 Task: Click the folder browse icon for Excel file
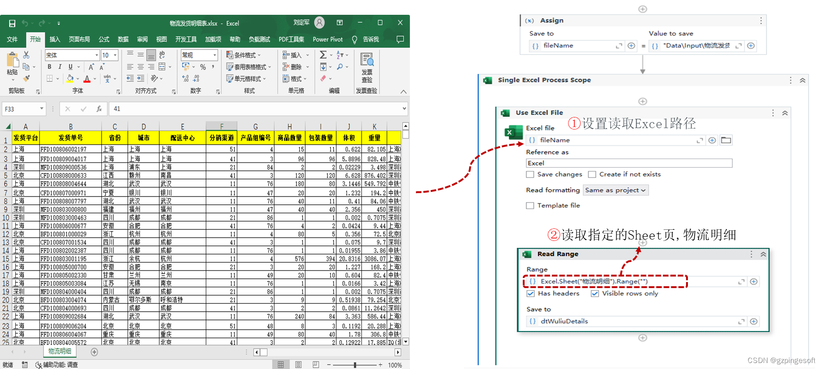point(726,140)
